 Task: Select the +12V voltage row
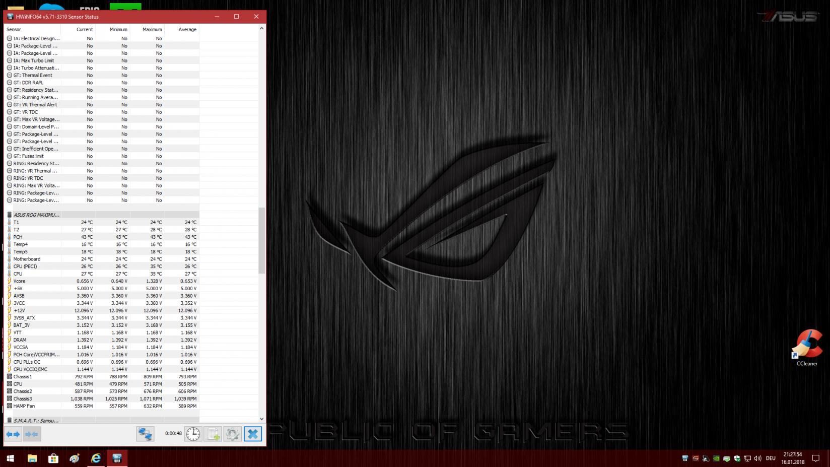pos(102,310)
